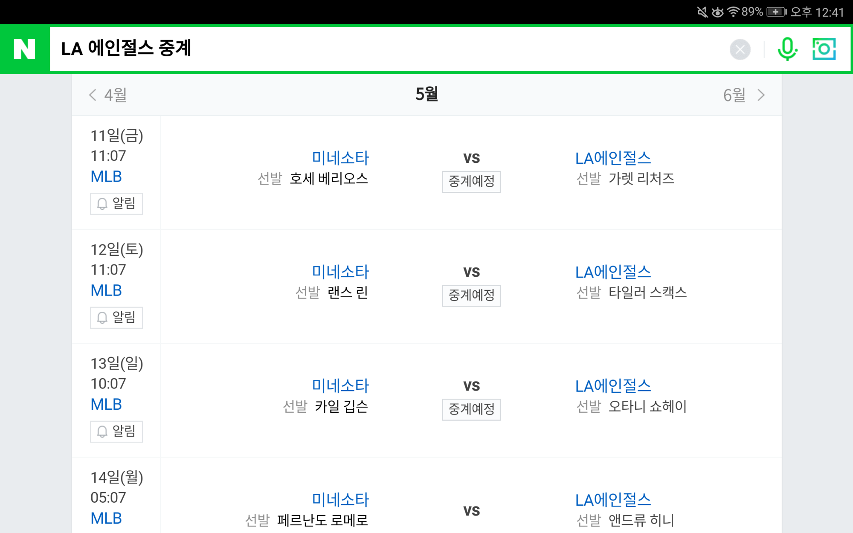Screen dimensions: 853x533
Task: Open 미네소타 team link in 11일 row
Action: click(x=340, y=158)
